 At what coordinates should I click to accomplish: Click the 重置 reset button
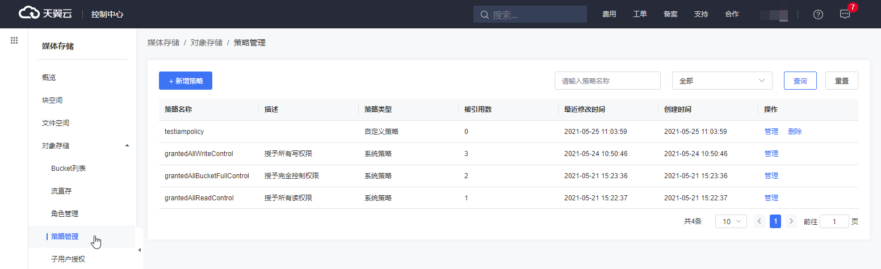[841, 81]
